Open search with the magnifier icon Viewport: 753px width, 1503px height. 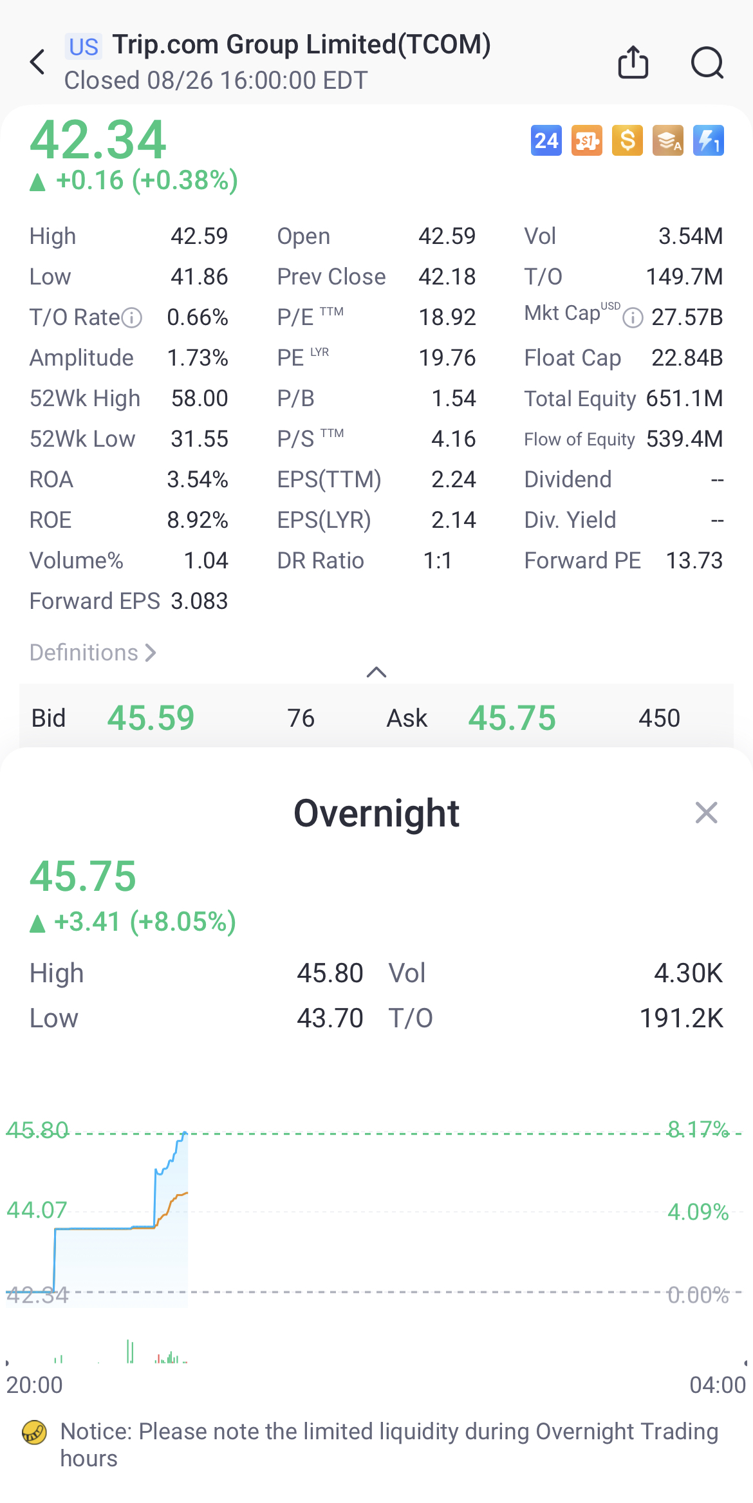707,62
